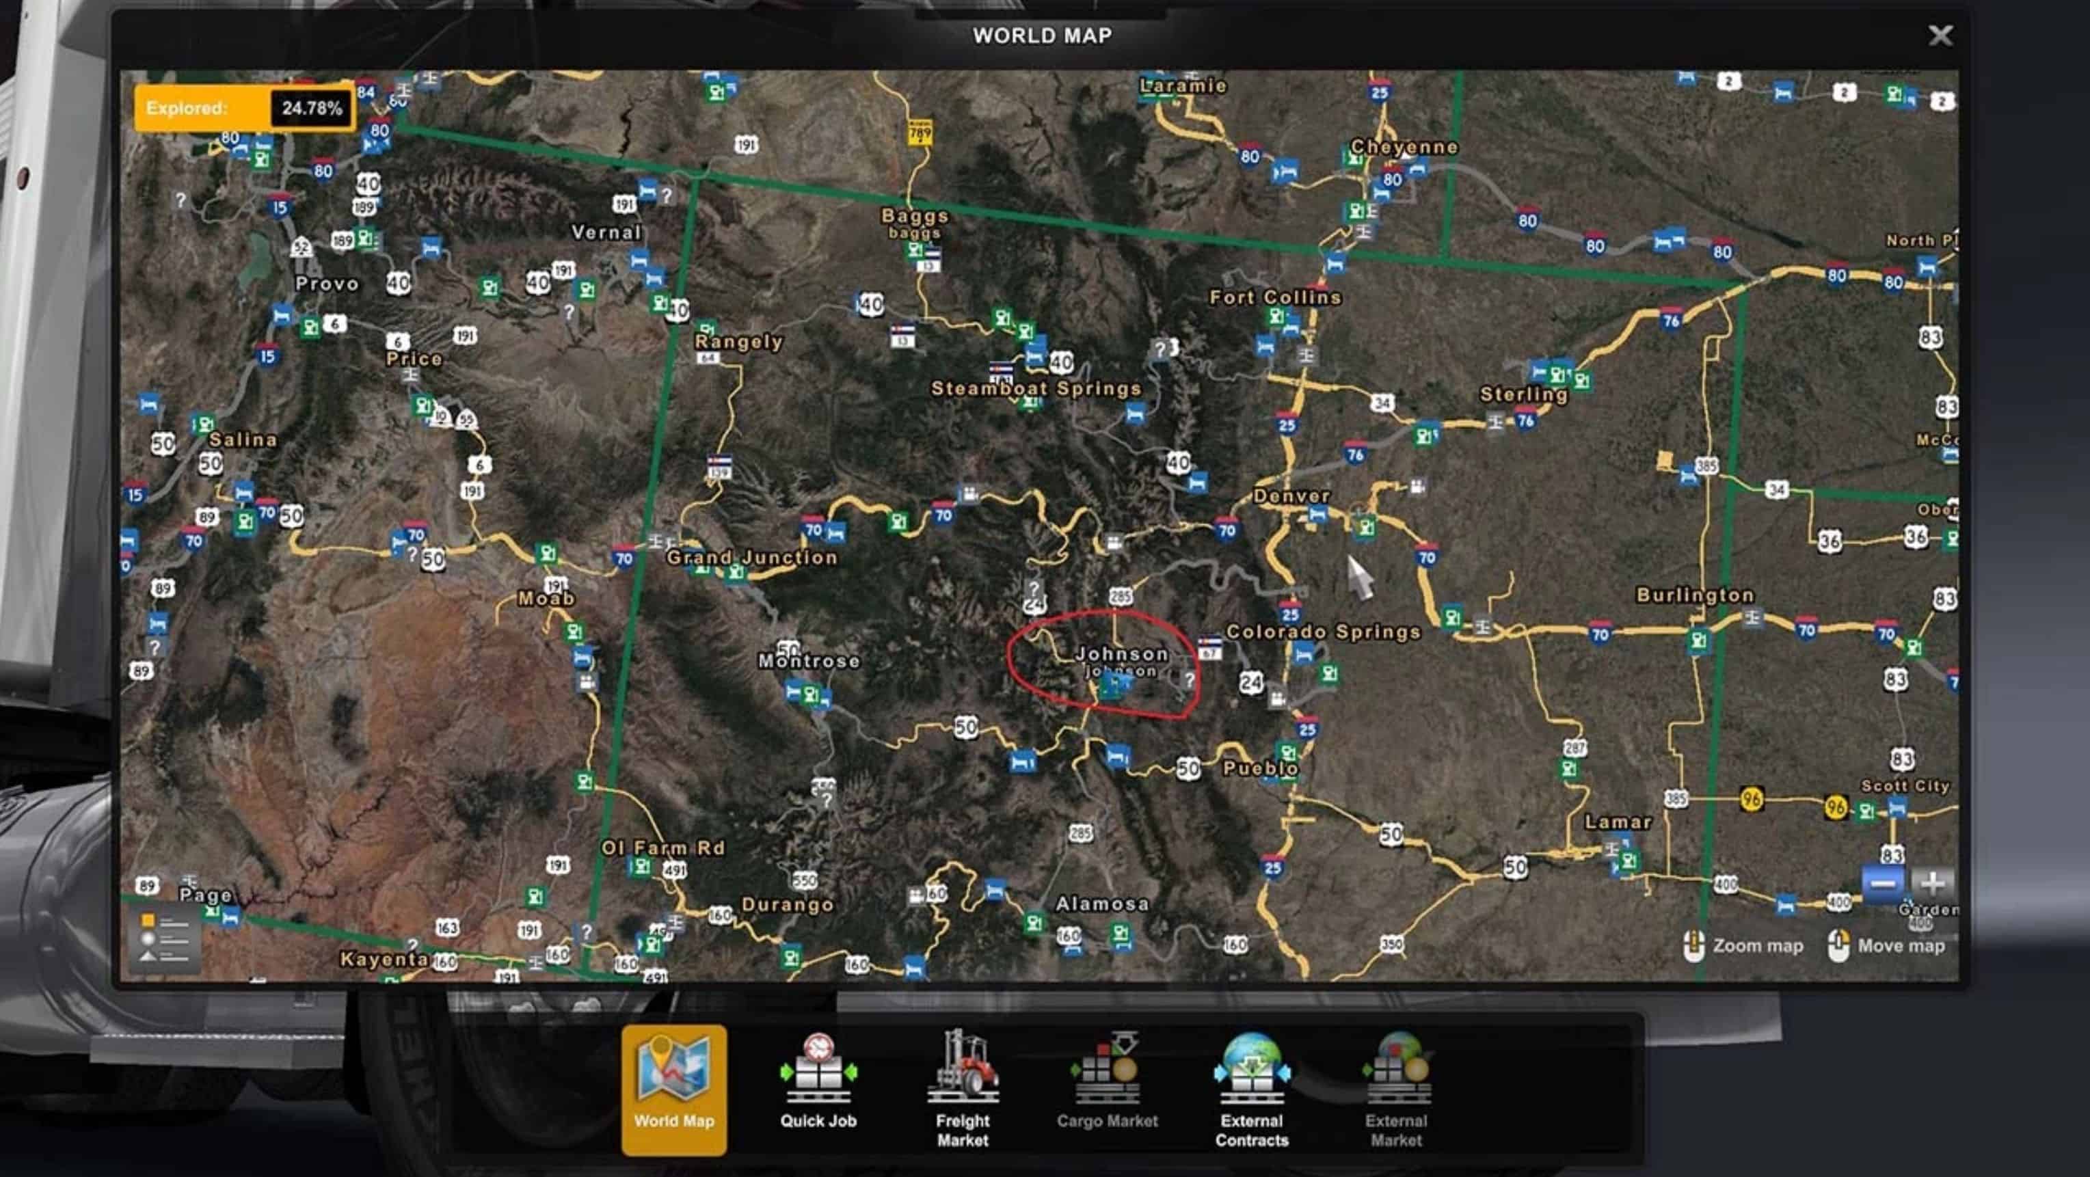
Task: Click the Lamar city label
Action: click(1618, 822)
